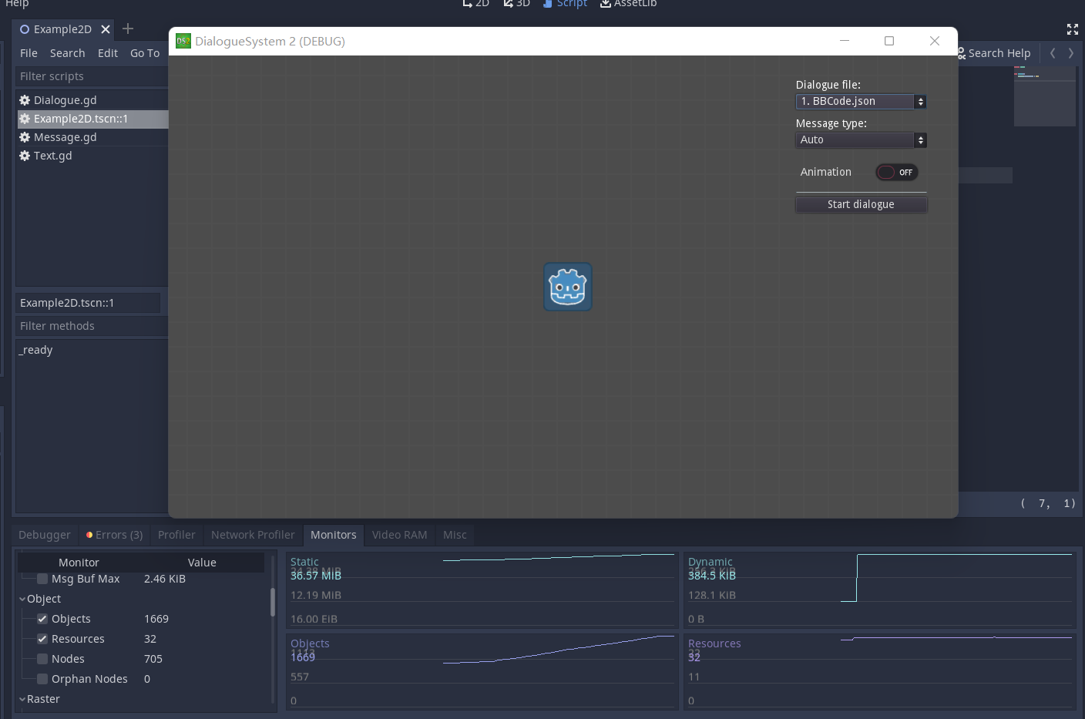Open the Help menu
1085x719 pixels.
17,3
